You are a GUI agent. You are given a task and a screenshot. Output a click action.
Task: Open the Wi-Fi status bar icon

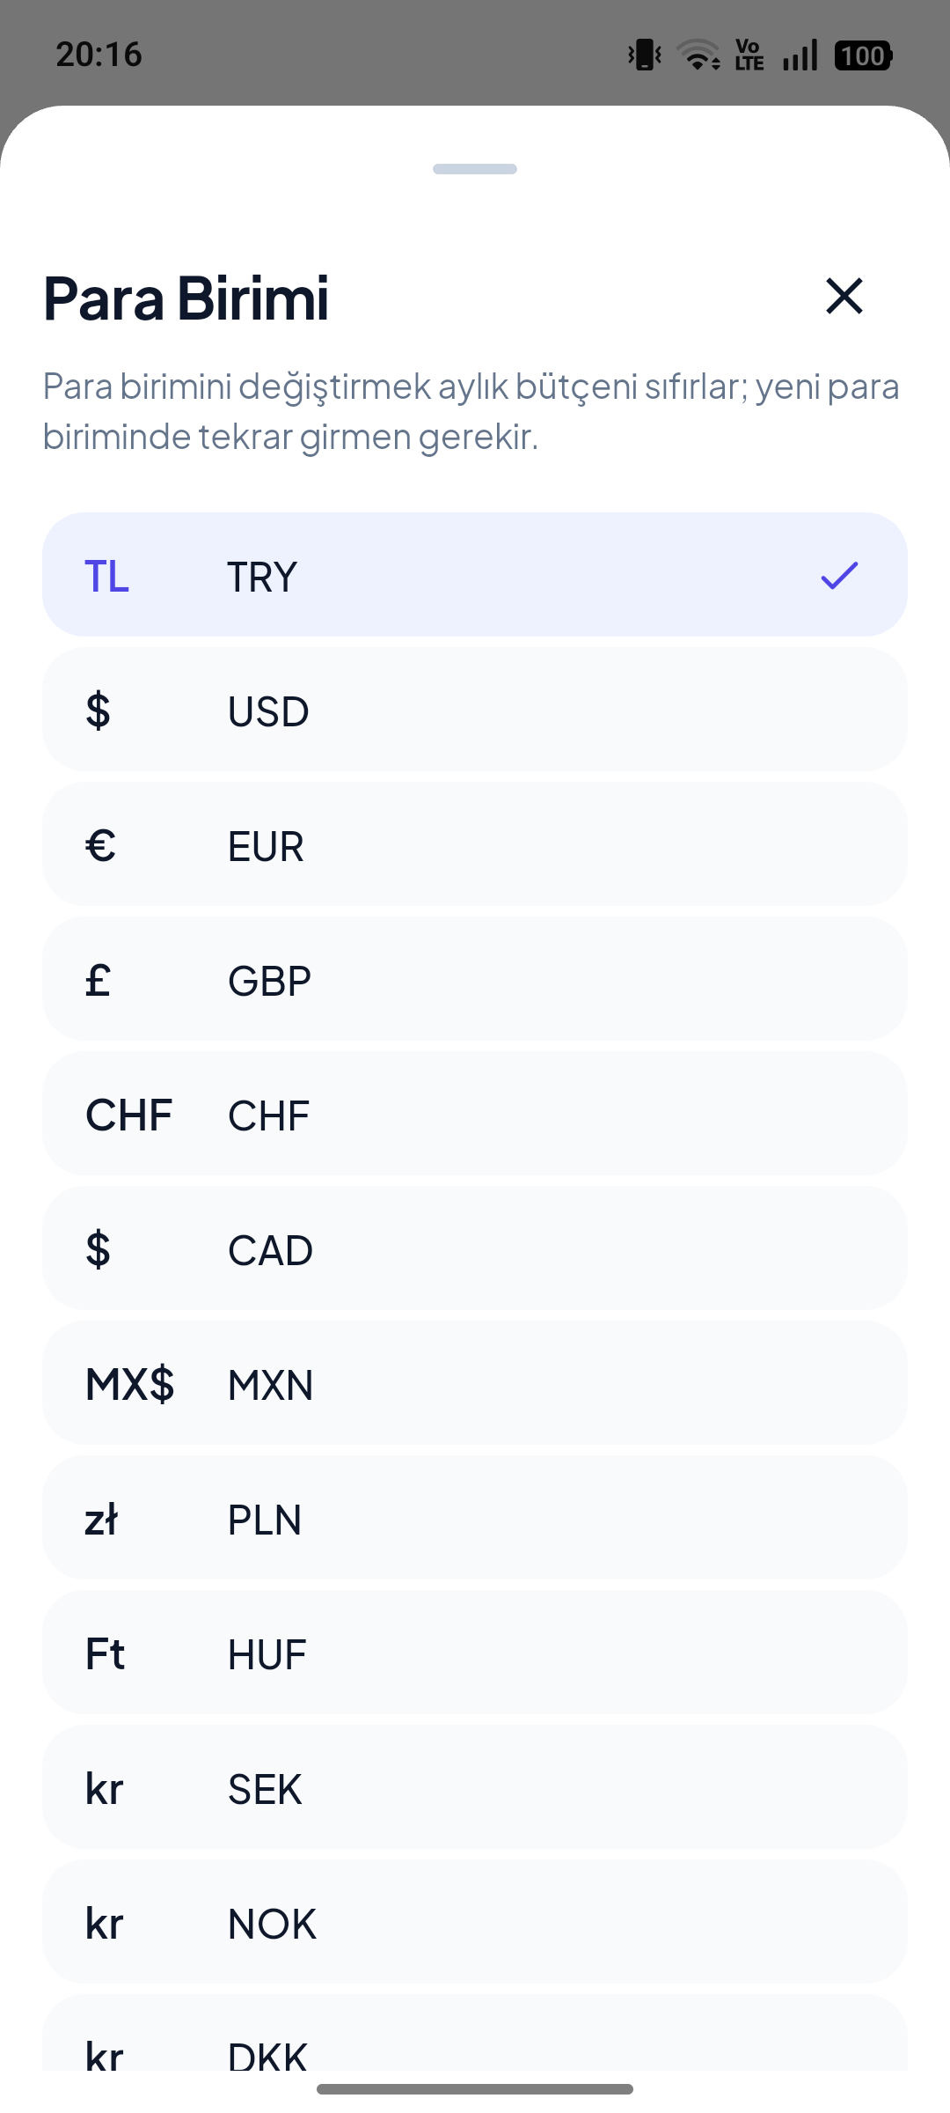698,55
